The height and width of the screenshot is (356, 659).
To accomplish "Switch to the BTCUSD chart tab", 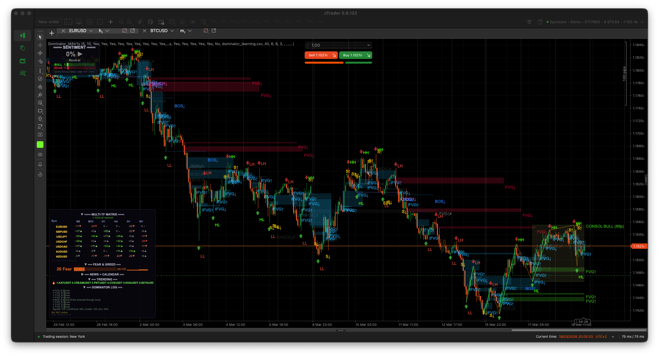I will 159,31.
